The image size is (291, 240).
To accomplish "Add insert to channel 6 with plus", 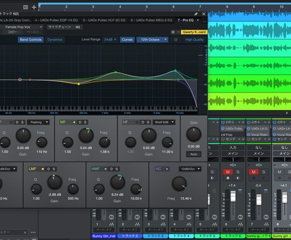I will click(243, 123).
